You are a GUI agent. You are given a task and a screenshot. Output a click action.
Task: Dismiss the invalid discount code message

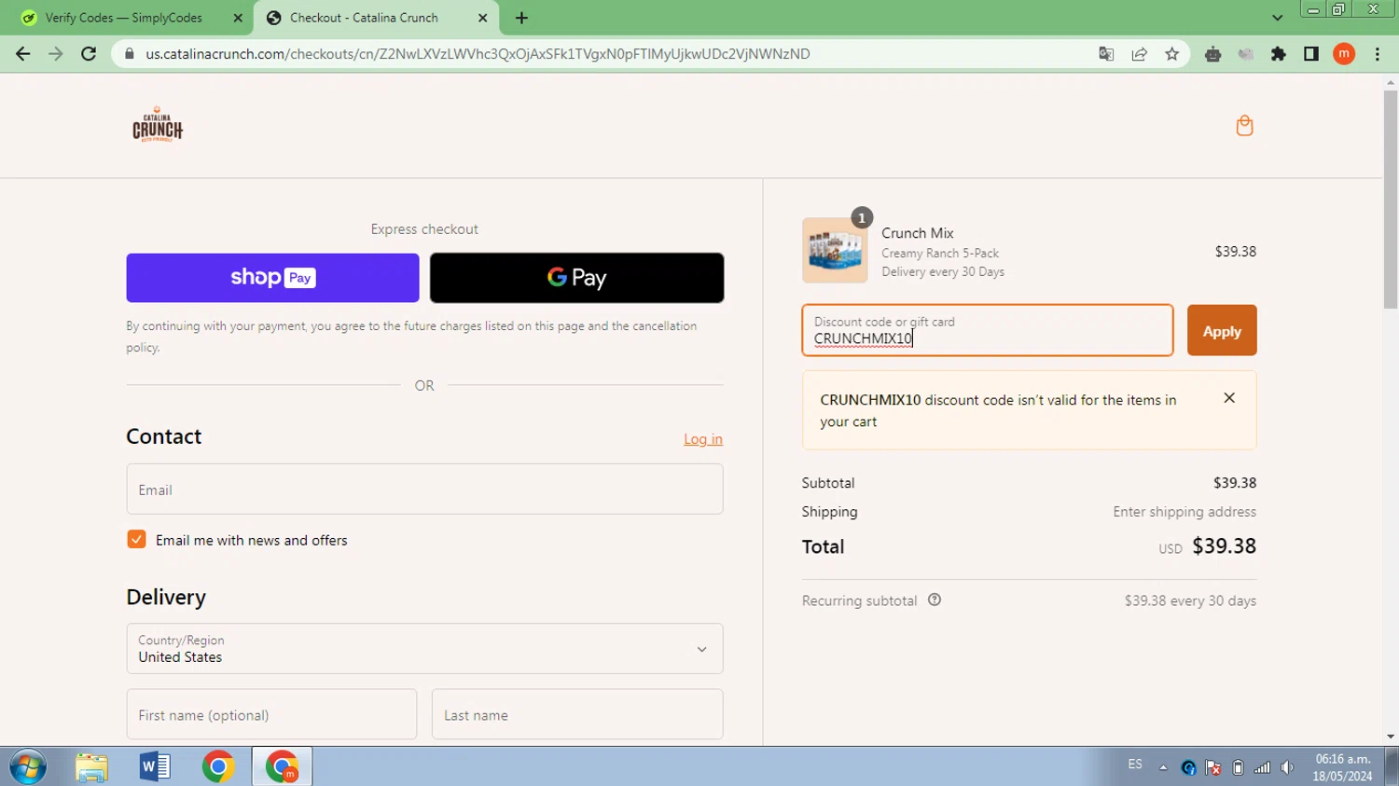pos(1229,398)
